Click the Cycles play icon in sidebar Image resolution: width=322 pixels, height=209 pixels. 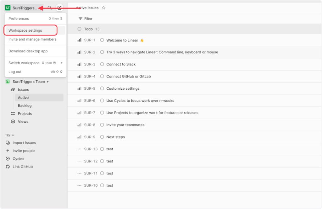coord(8,159)
